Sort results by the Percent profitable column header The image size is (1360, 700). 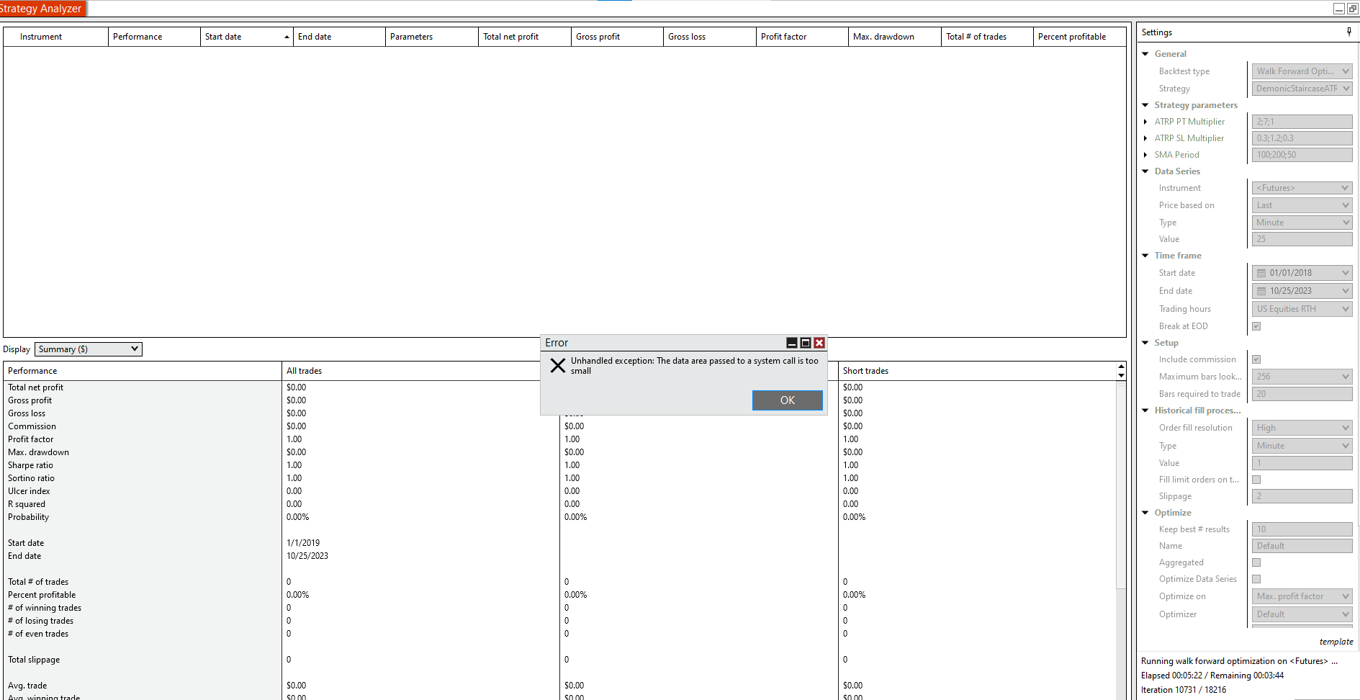1079,37
